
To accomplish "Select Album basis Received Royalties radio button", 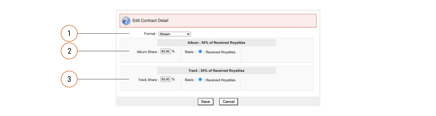I will pyautogui.click(x=200, y=52).
